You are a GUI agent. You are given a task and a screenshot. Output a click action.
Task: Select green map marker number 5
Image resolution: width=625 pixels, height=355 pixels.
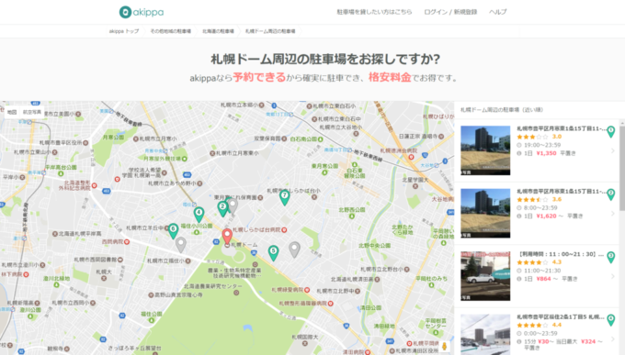pyautogui.click(x=273, y=252)
